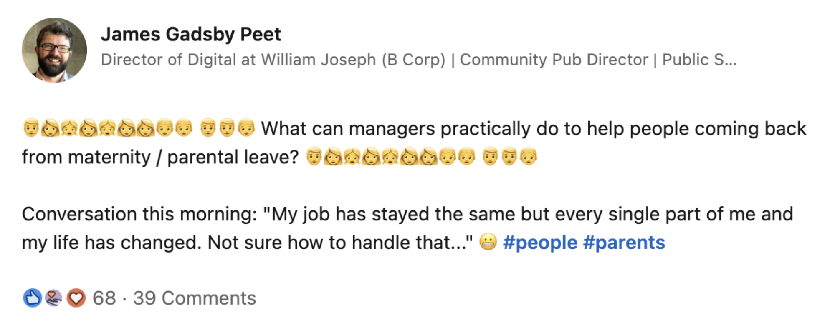835x323 pixels.
Task: Click the Director of Digital headline text
Action: [x=419, y=60]
